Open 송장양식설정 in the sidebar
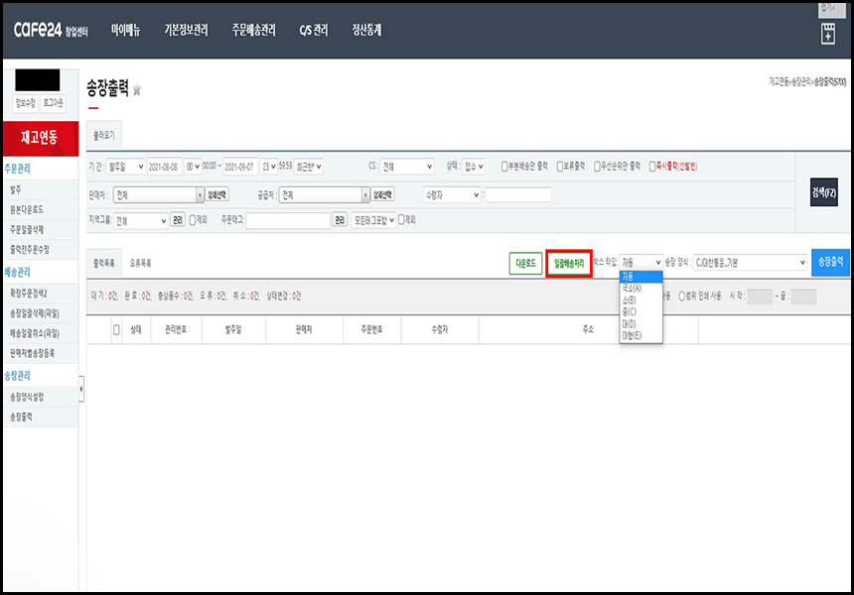This screenshot has height=595, width=854. [41, 397]
